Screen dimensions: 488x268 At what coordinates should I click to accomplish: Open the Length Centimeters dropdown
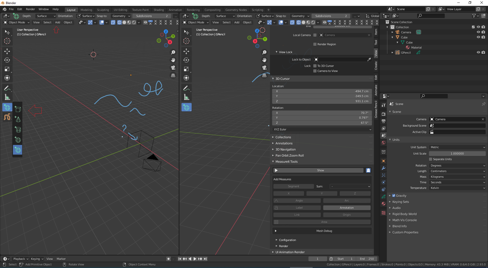[457, 171]
